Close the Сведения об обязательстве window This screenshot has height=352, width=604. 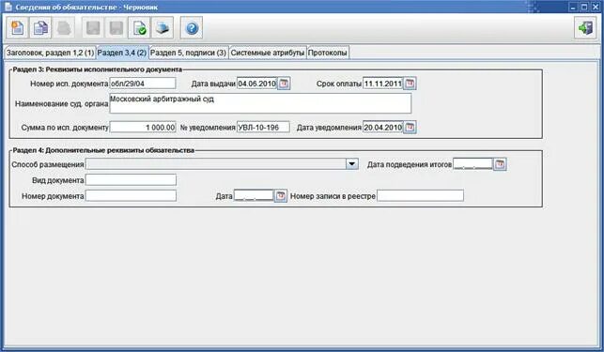click(x=595, y=7)
